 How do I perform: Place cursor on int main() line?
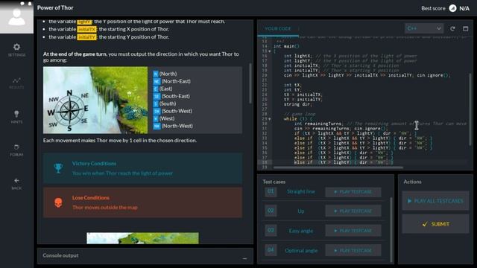coord(286,46)
